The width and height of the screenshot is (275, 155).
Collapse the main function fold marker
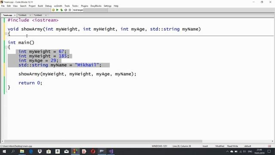(x=6, y=47)
